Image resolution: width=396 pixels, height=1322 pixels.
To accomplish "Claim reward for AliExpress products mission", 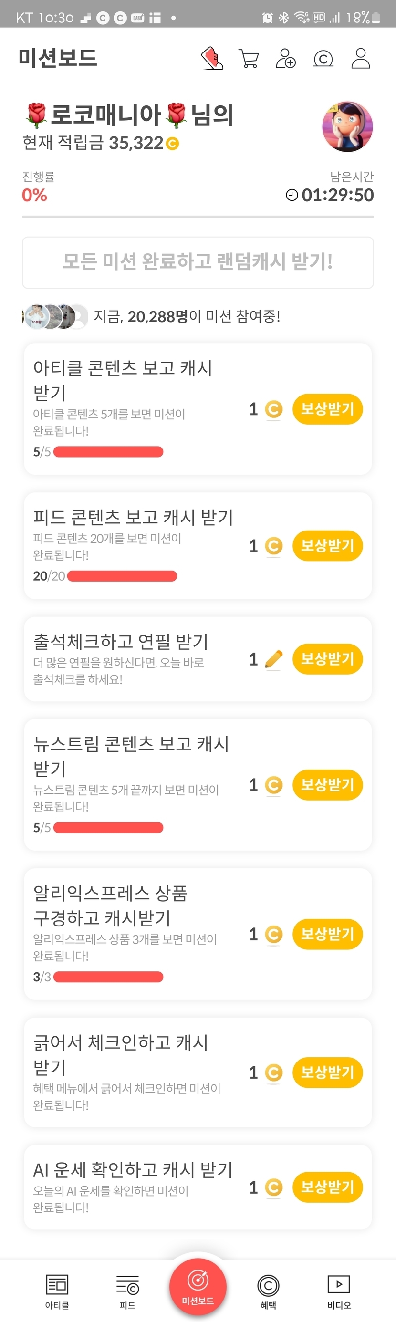I will [x=327, y=934].
